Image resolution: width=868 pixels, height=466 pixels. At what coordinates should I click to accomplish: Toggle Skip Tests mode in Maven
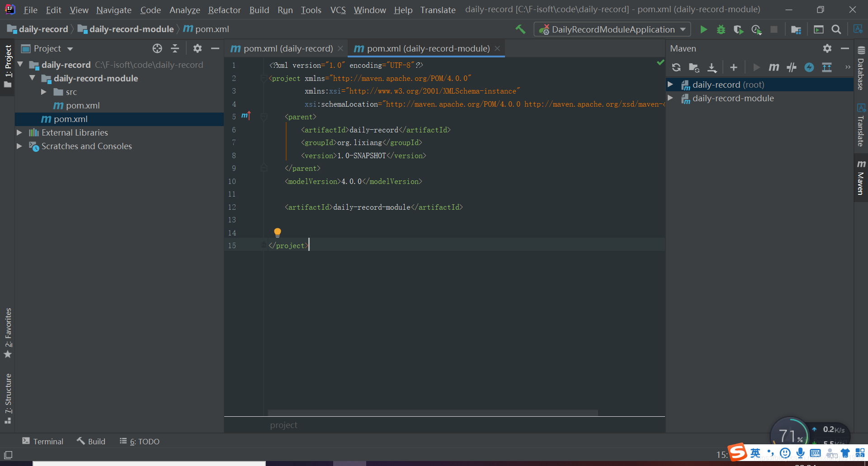point(809,67)
